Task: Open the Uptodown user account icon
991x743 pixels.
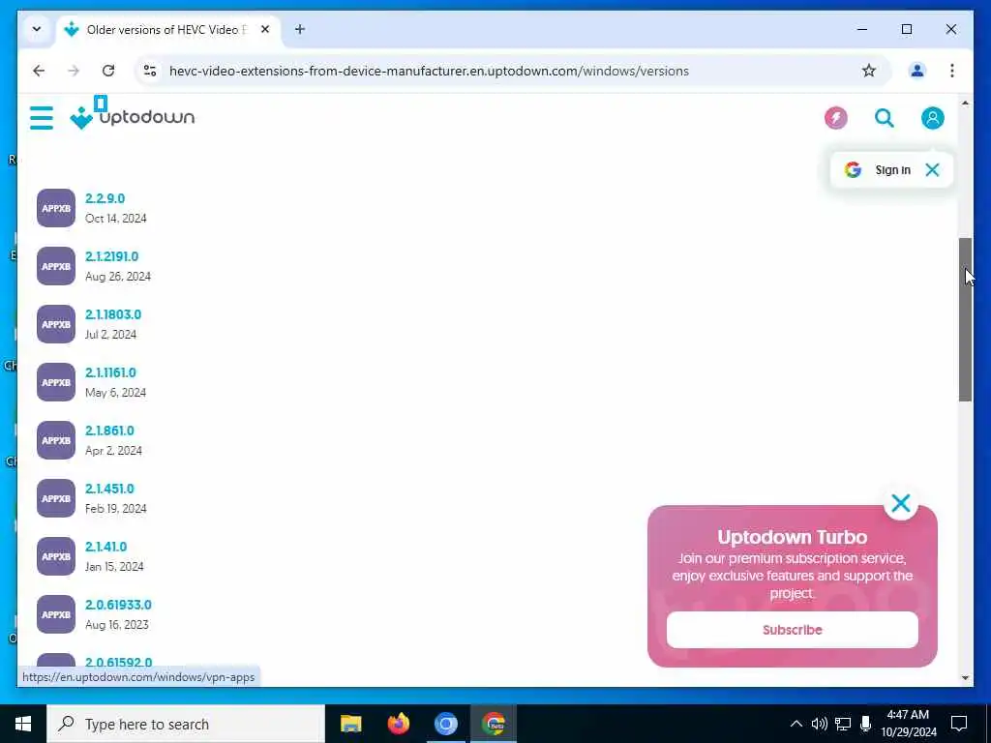Action: coord(932,117)
